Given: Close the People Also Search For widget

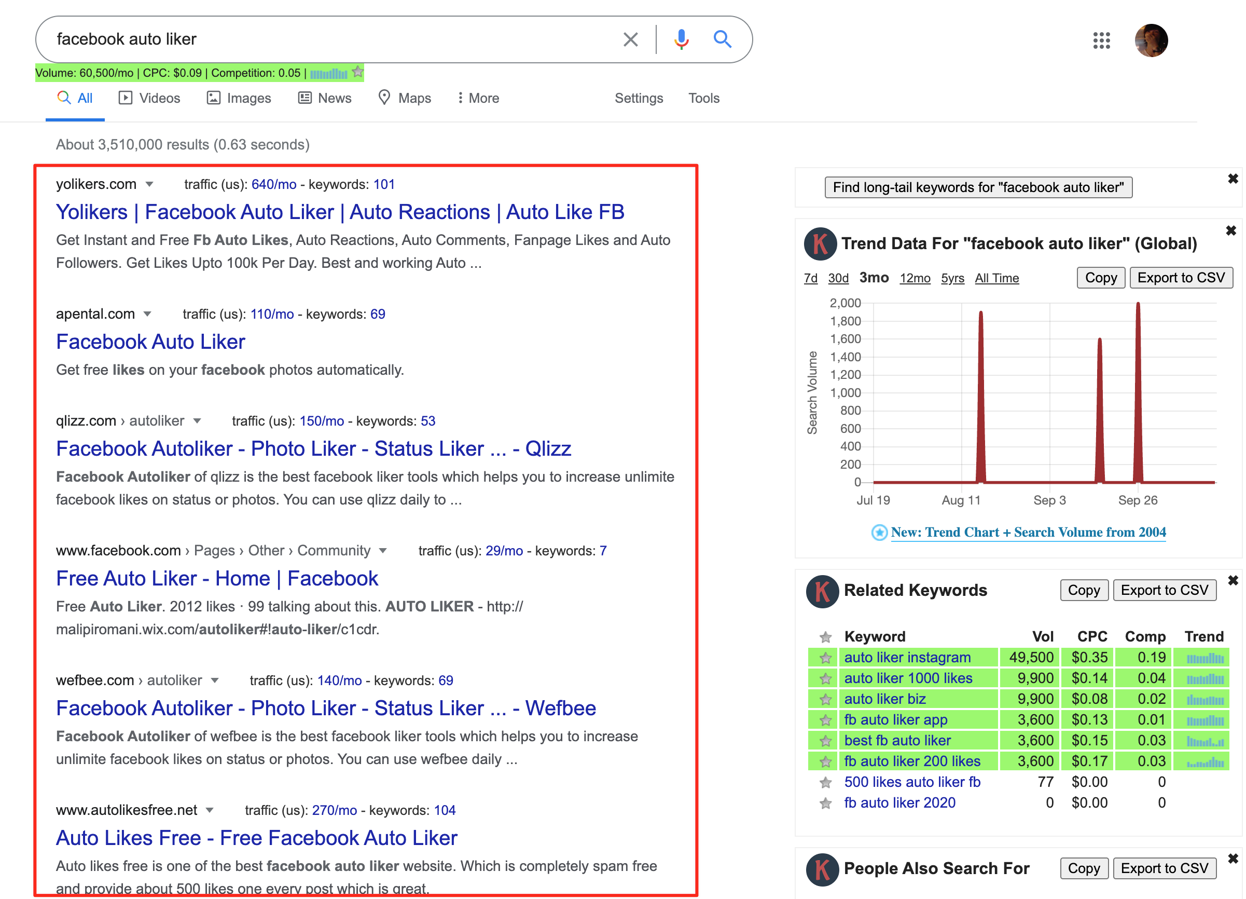Looking at the screenshot, I should click(x=1233, y=859).
